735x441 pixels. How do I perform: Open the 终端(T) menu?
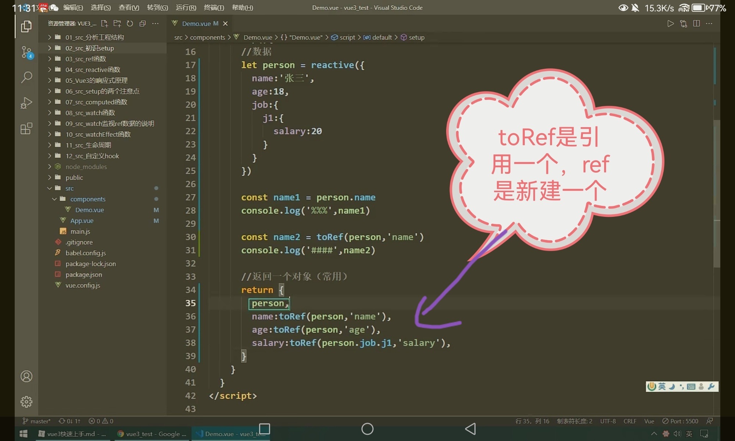coord(214,8)
